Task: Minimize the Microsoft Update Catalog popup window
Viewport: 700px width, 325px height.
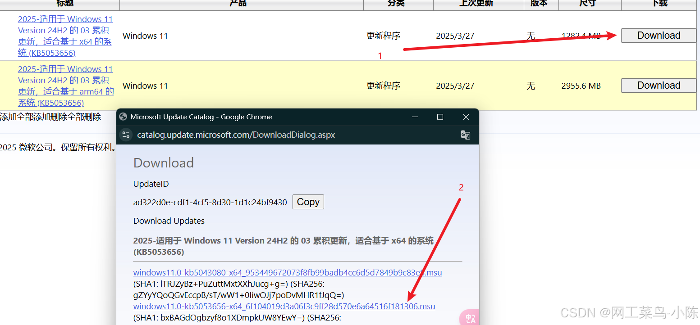Action: (414, 117)
